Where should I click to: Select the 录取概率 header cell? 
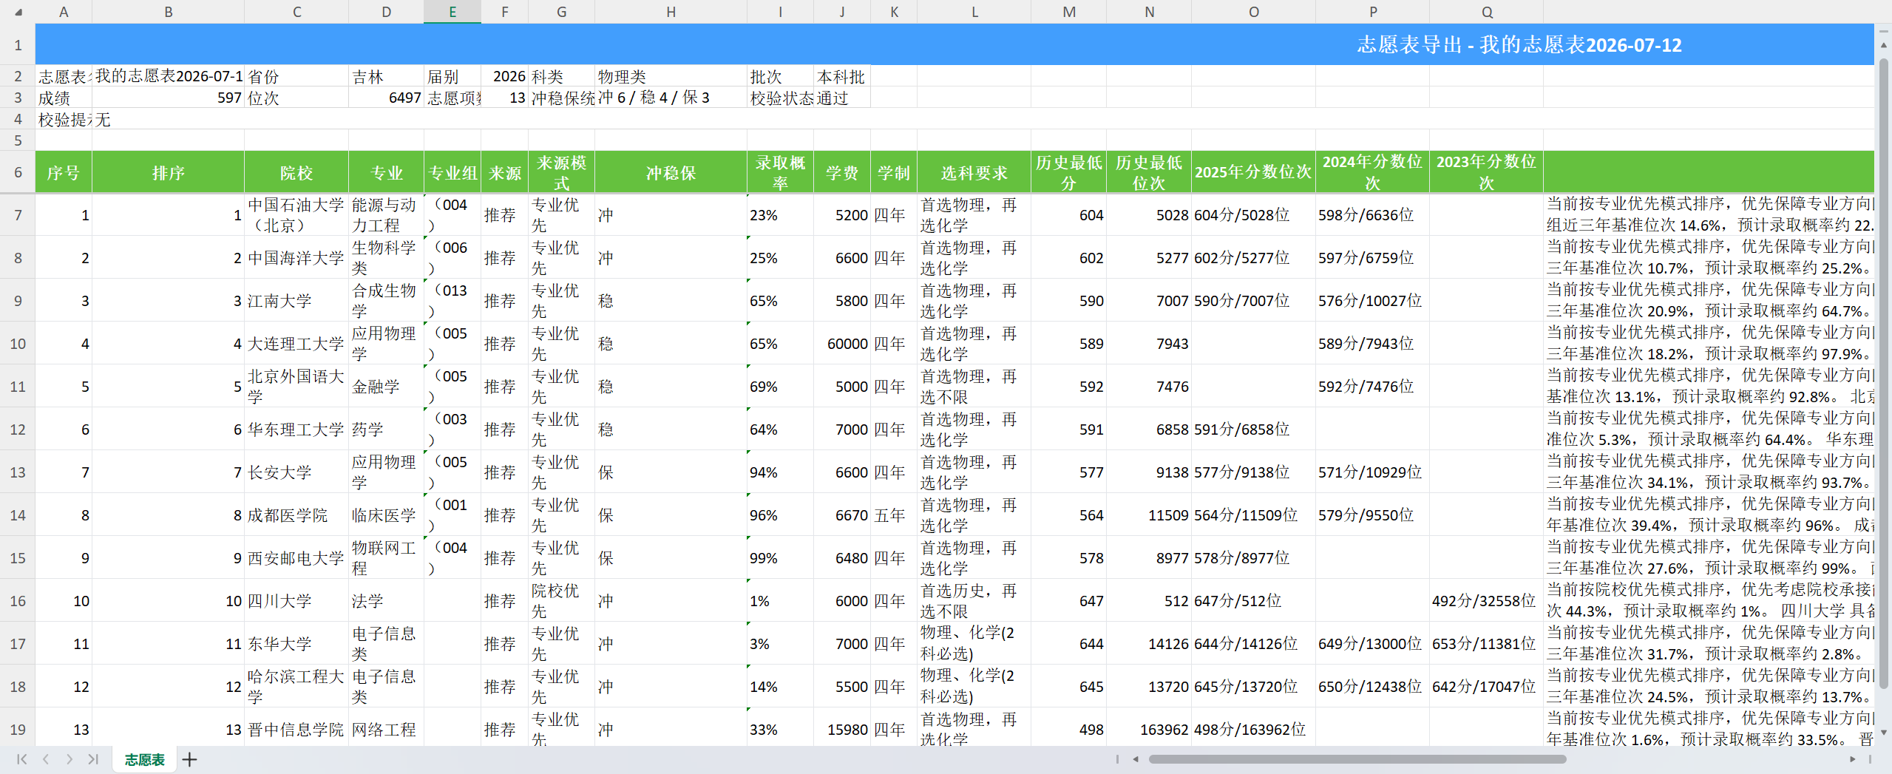coord(781,172)
